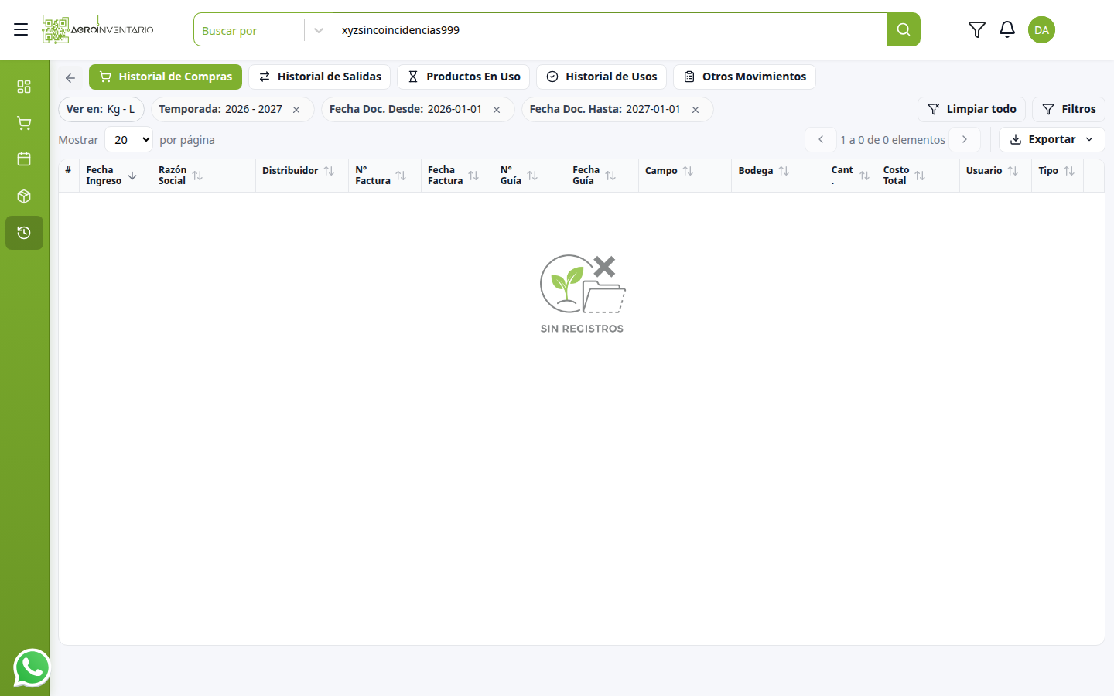
Task: Open dashboard grid icon in sidebar
Action: coord(24,86)
